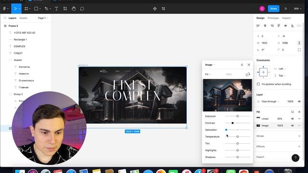The image size is (308, 173).
Task: Open the Figma main menu
Action: pos(5,9)
